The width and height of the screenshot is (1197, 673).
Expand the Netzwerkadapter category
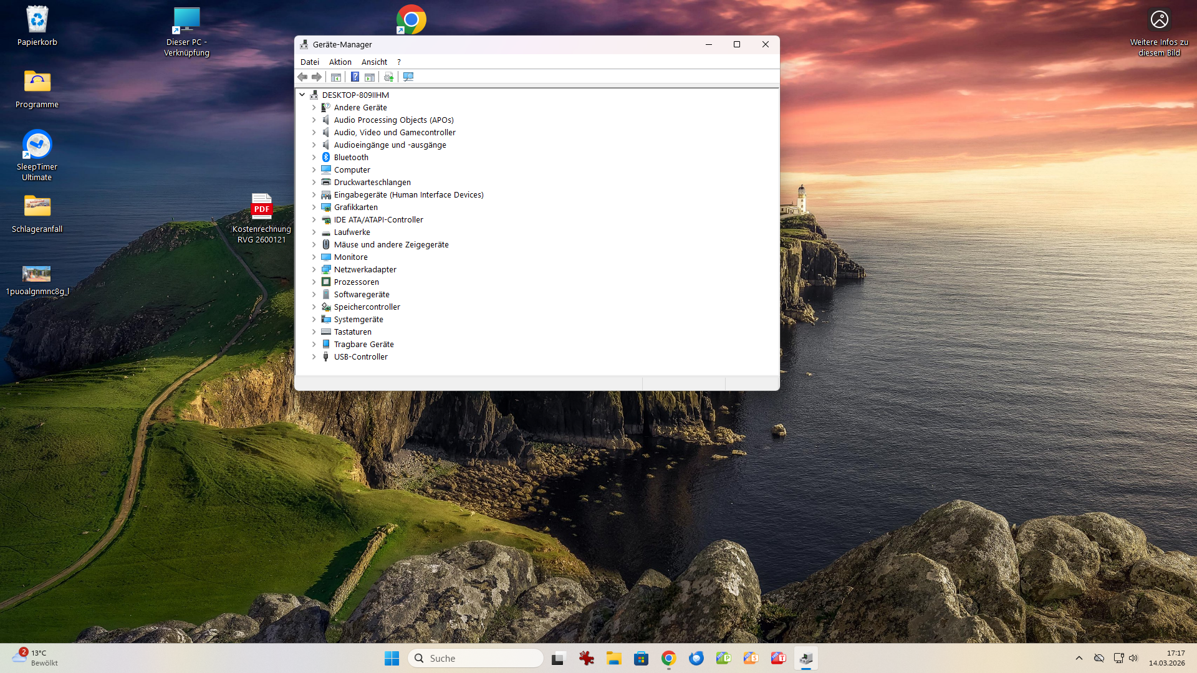[x=314, y=269]
